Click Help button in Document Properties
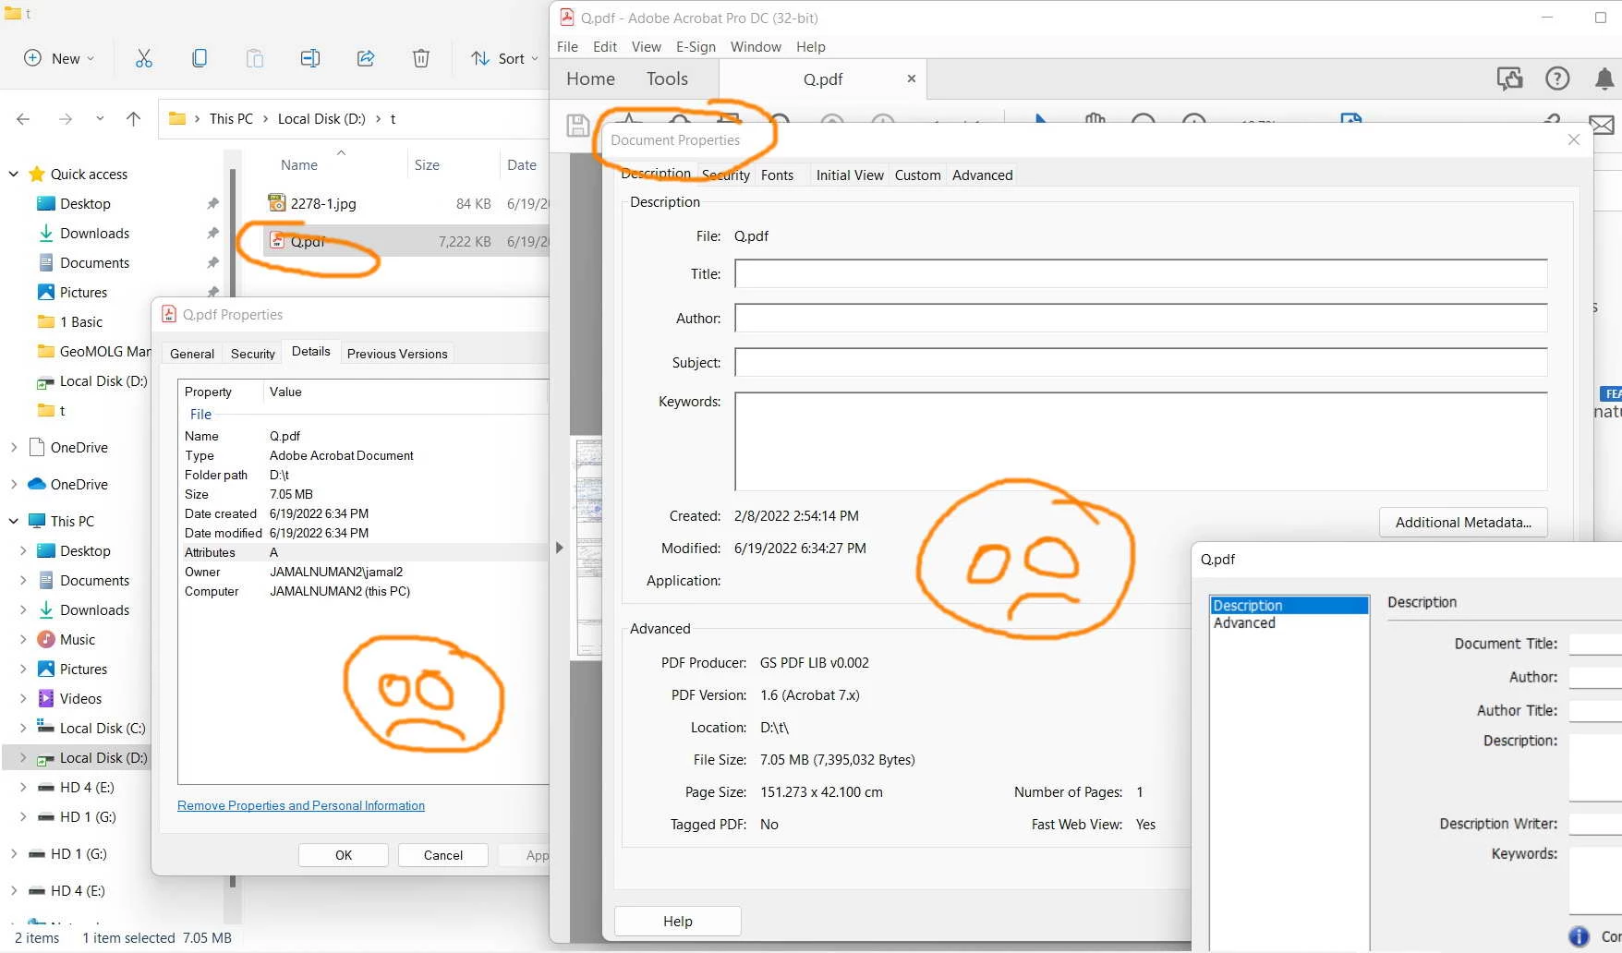 [677, 922]
